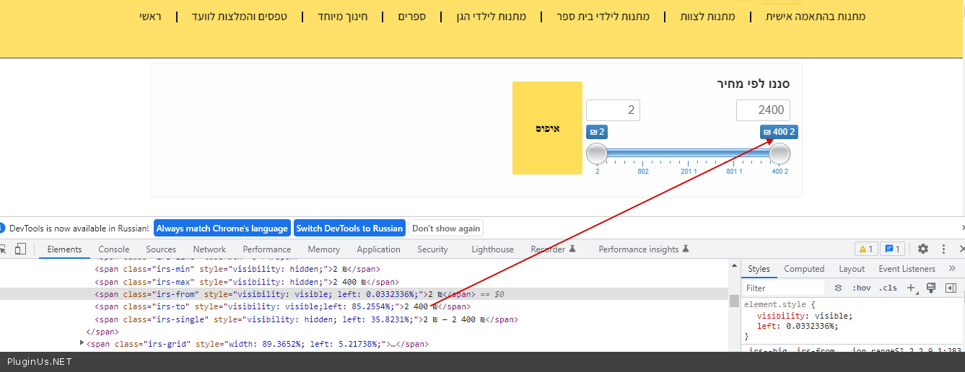The width and height of the screenshot is (965, 372).
Task: Open DevTools settings gear
Action: tap(923, 249)
